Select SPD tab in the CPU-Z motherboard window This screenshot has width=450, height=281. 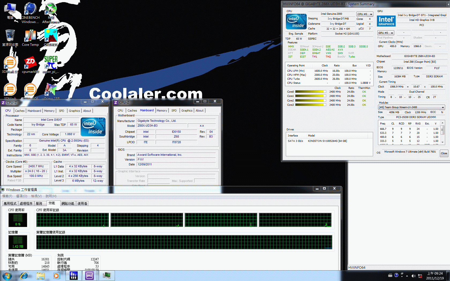(x=174, y=111)
